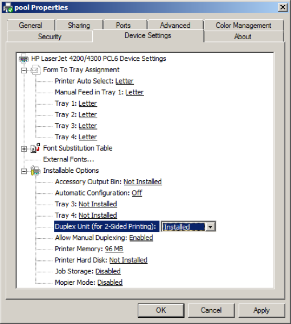Image resolution: width=291 pixels, height=324 pixels.
Task: Click Mopier Mode Disabled value
Action: pos(110,283)
